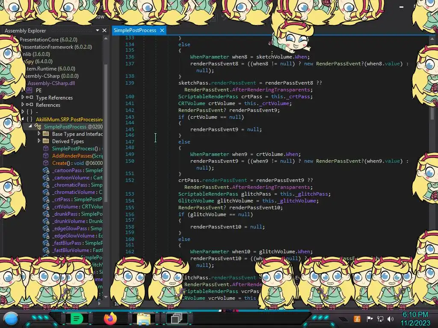Select the Assembly-CSharp (0.0.0.0) assembly node
438x328 pixels.
click(x=52, y=76)
